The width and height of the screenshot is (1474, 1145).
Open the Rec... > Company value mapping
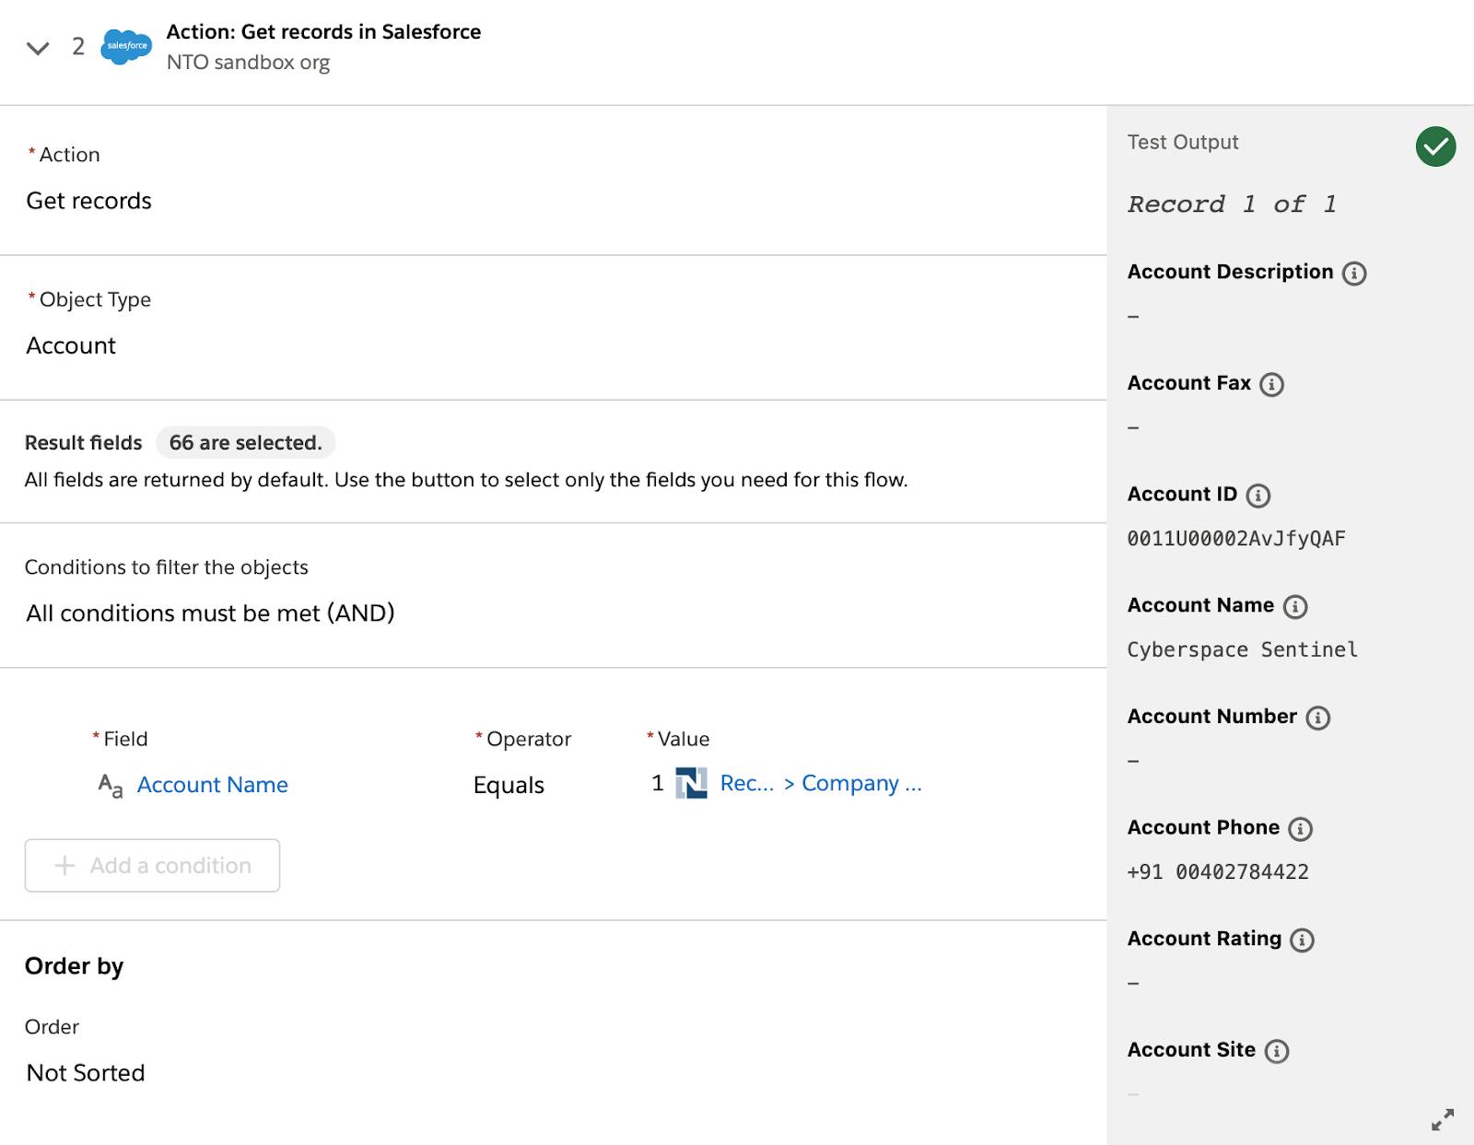pyautogui.click(x=820, y=783)
